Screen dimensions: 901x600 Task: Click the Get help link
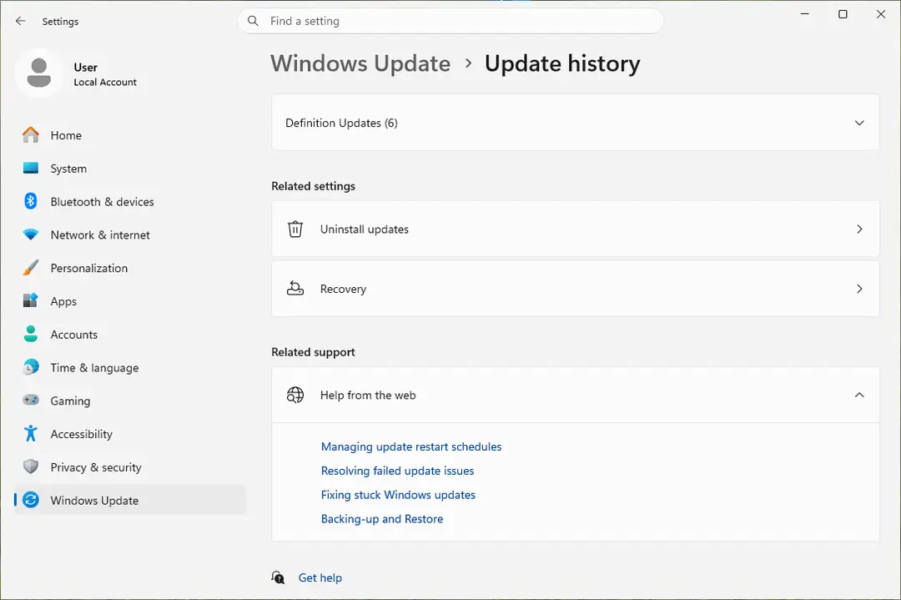[x=320, y=577]
